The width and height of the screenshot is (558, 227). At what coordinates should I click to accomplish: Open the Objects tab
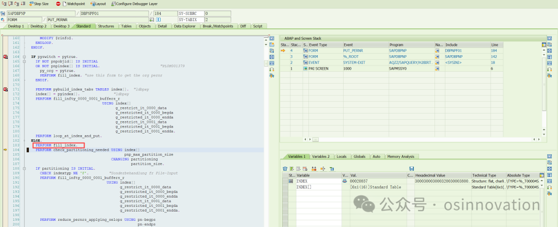coord(145,26)
